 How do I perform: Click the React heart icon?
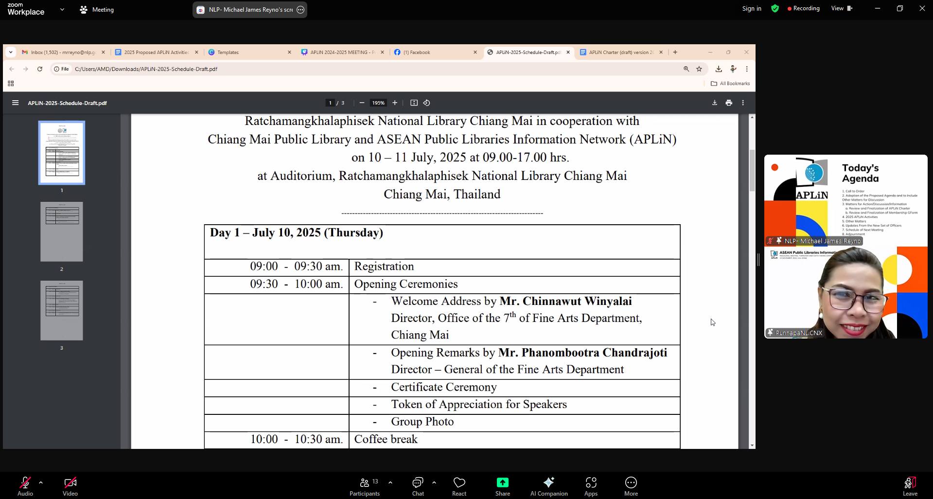(459, 486)
